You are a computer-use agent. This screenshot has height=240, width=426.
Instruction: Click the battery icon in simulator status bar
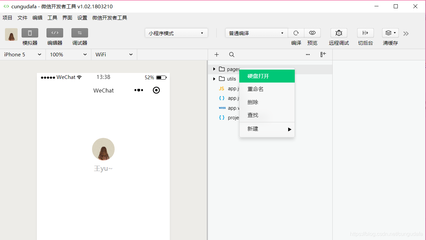tap(161, 78)
